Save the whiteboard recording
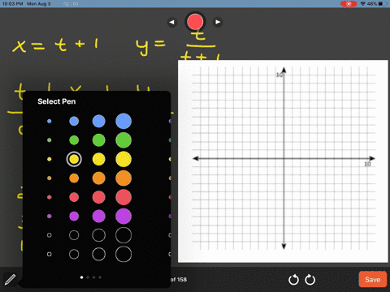 click(x=373, y=279)
